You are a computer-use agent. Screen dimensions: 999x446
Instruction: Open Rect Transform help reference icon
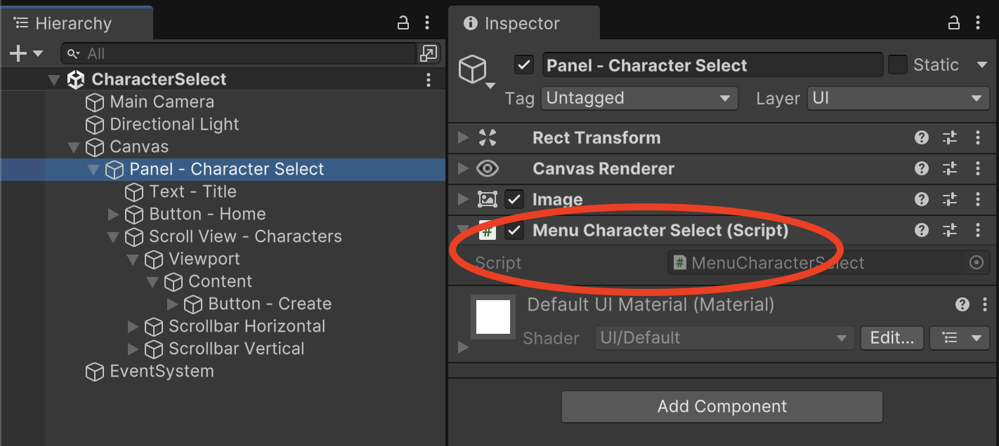922,138
